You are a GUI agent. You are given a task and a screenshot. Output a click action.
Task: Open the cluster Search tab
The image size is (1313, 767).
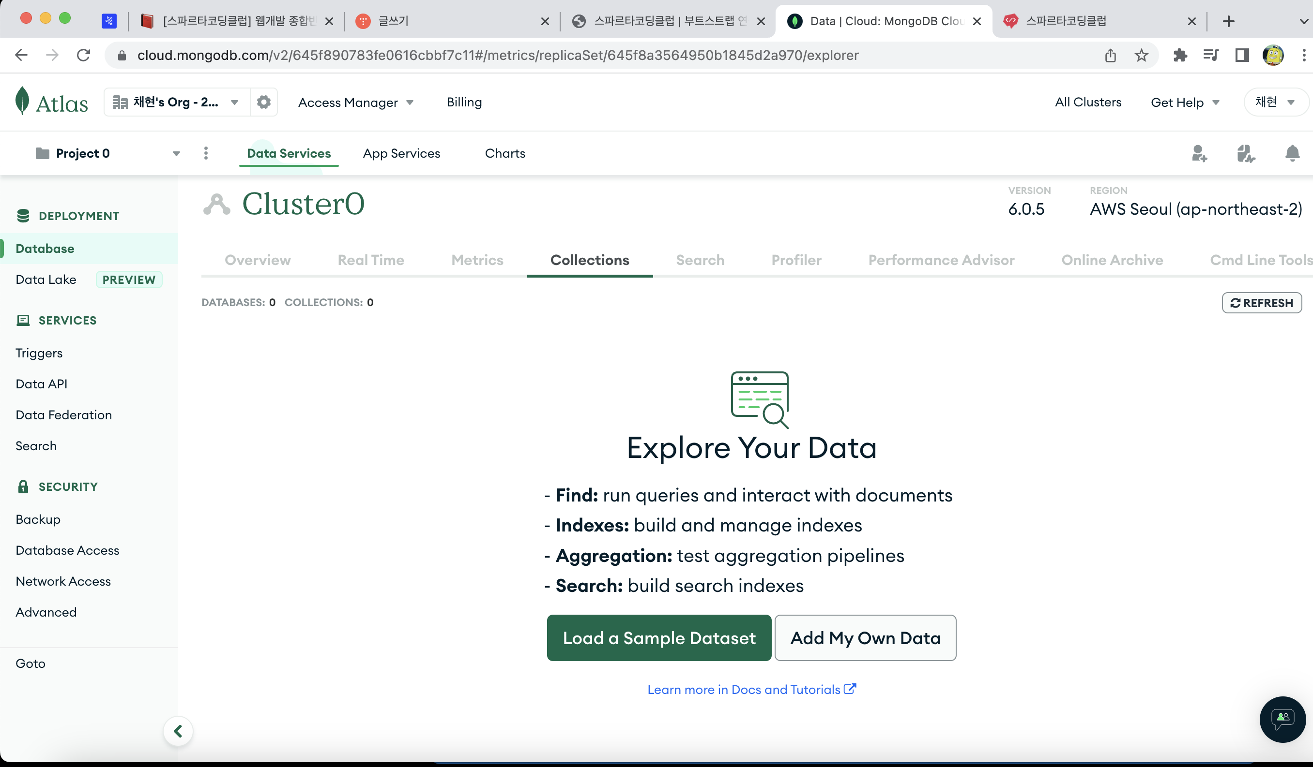point(700,260)
